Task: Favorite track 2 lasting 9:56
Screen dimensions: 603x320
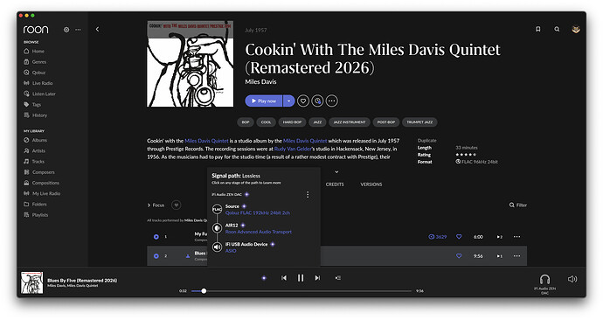Action: coord(459,256)
